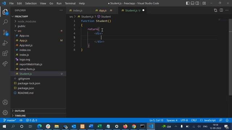
Task: Split the editor to the right
Action: pyautogui.click(x=221, y=10)
